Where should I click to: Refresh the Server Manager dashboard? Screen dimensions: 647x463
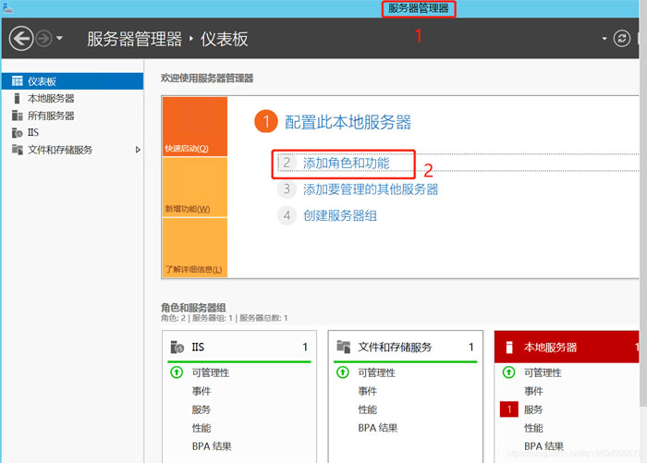click(x=622, y=39)
